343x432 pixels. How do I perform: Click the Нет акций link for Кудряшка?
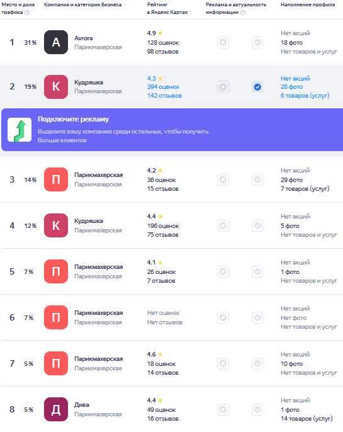coord(295,79)
